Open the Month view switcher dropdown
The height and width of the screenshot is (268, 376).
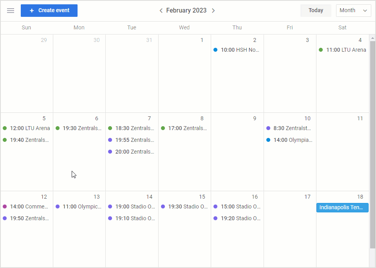[353, 11]
